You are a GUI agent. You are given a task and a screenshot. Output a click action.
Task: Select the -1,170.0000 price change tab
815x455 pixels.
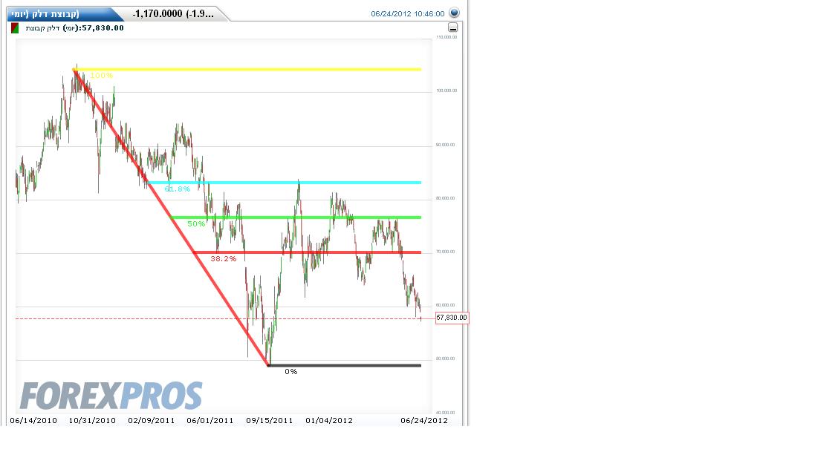coord(173,13)
